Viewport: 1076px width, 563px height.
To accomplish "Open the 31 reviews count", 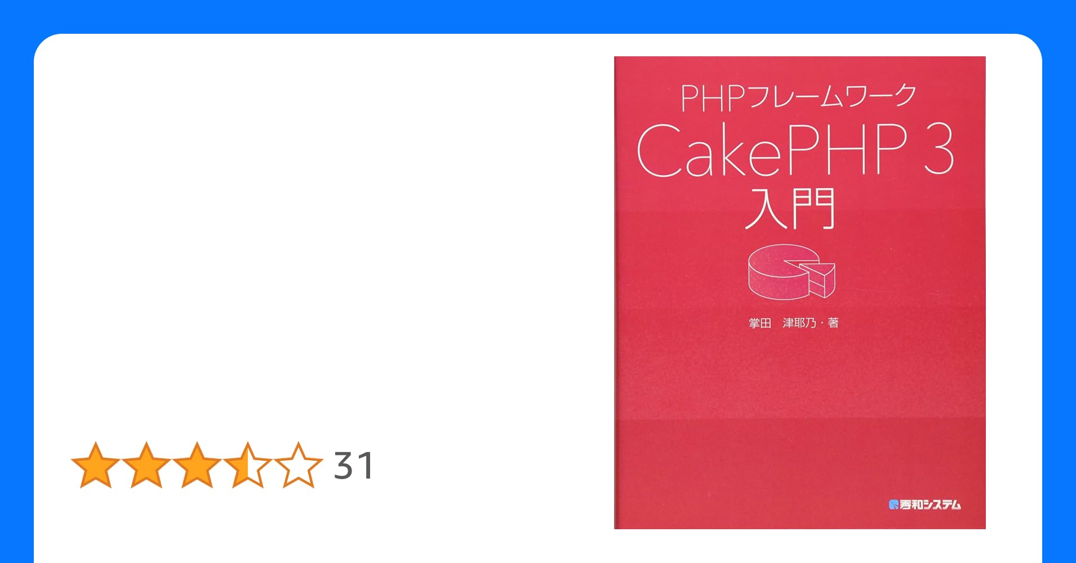I will (353, 466).
